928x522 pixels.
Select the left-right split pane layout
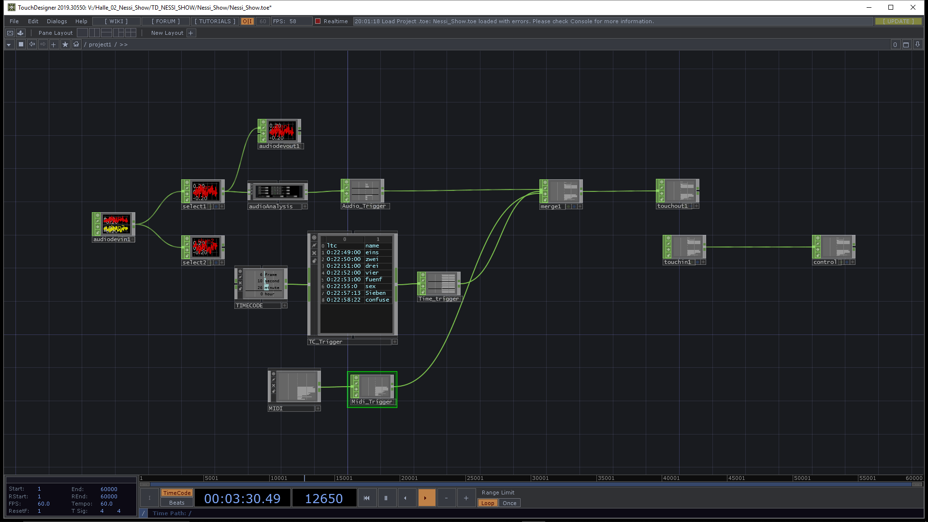click(x=95, y=33)
